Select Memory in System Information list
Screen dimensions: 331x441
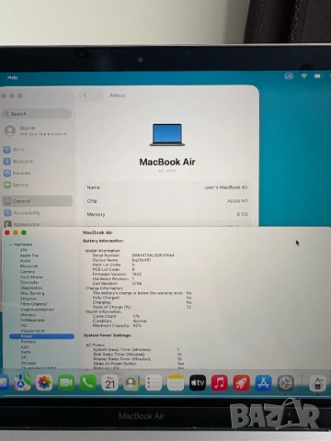tap(28, 314)
